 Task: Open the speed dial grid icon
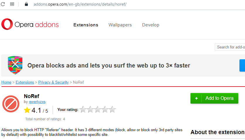[12, 4]
